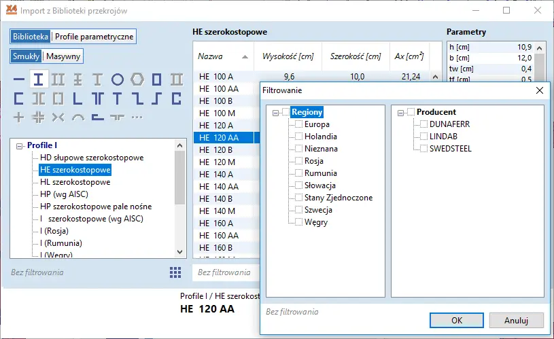Select the Z-shaped profile icon
554x339 pixels.
click(137, 99)
